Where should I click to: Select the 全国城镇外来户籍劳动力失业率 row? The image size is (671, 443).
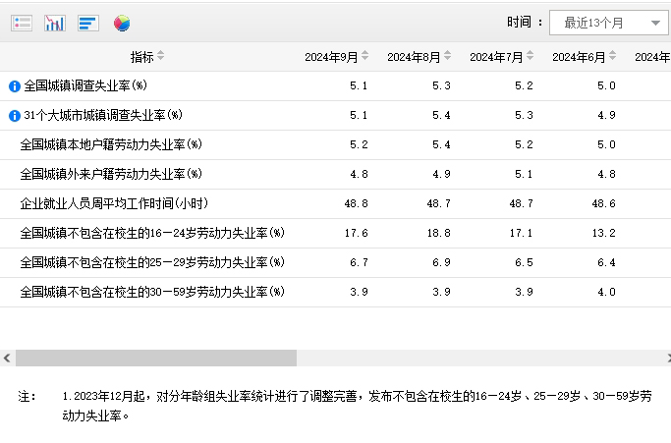[110, 175]
